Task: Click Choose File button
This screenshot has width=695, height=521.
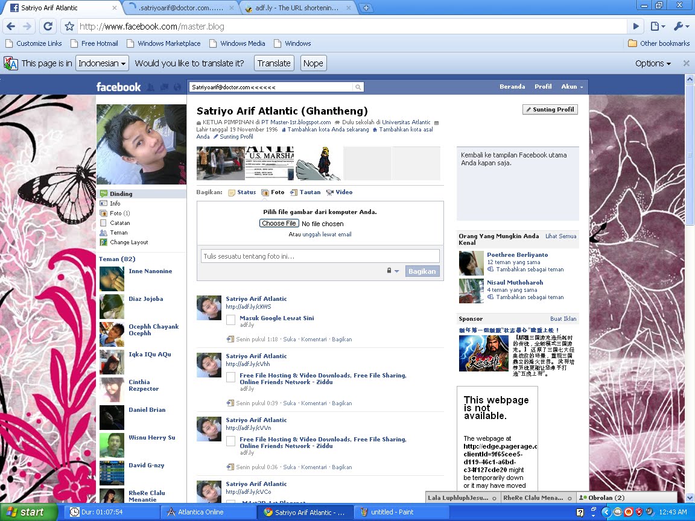Action: click(x=279, y=223)
